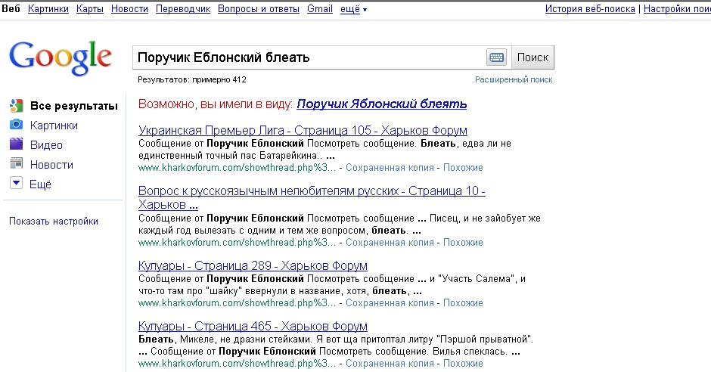The image size is (711, 372).
Task: Click the "Поиск" search button
Action: (532, 57)
